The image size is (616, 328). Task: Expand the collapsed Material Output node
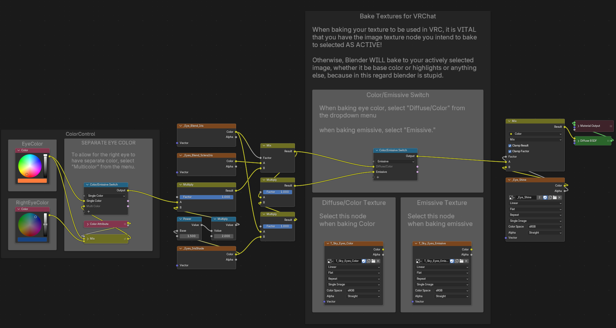coord(578,126)
